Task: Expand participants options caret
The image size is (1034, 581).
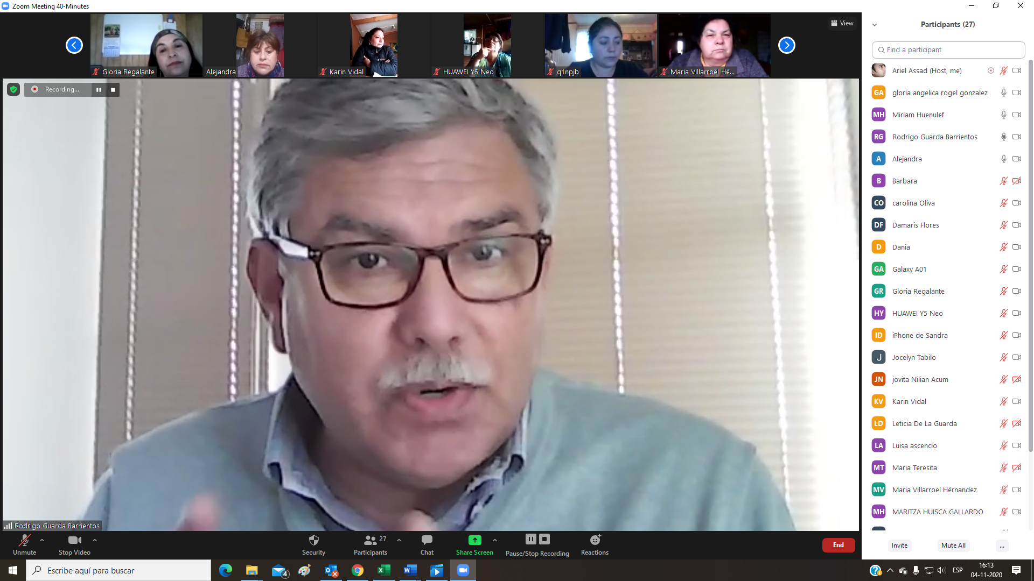Action: pyautogui.click(x=399, y=540)
